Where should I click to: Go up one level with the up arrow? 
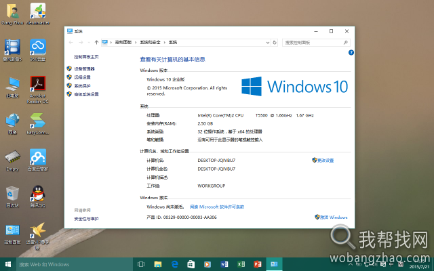coord(96,42)
